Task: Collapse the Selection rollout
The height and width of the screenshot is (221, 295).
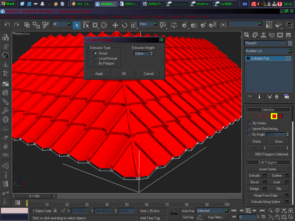Action: pyautogui.click(x=268, y=110)
